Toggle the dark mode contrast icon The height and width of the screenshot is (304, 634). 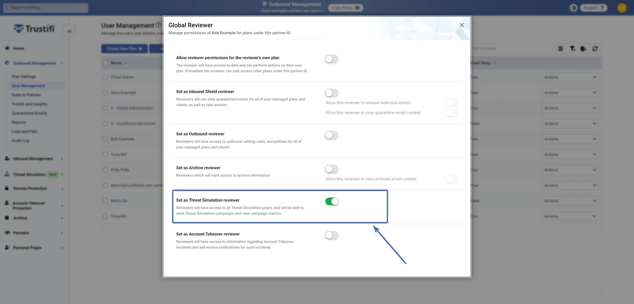pos(573,8)
